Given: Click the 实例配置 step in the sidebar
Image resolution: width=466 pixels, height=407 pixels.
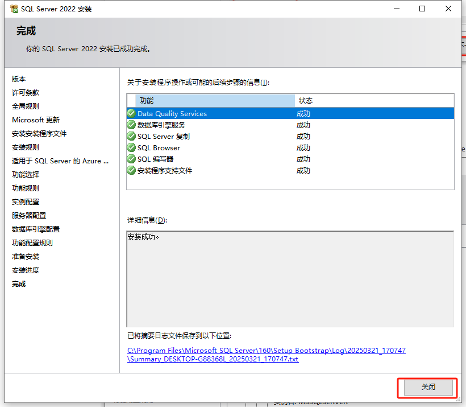Looking at the screenshot, I should 26,202.
